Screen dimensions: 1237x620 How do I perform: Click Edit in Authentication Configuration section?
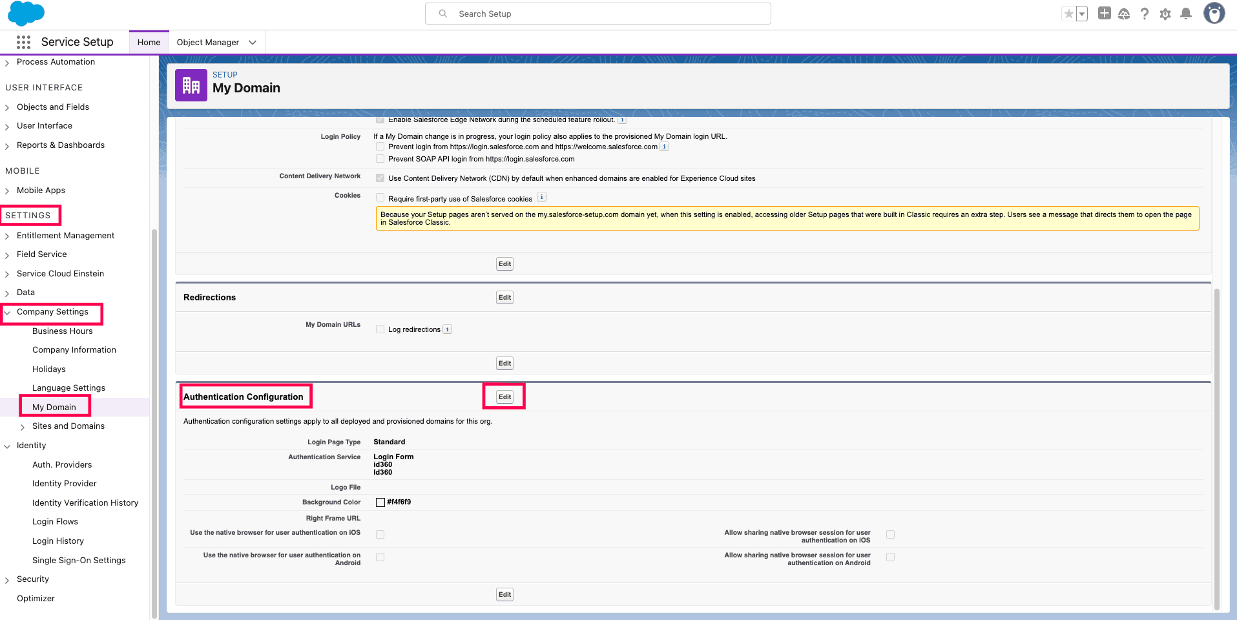point(504,396)
